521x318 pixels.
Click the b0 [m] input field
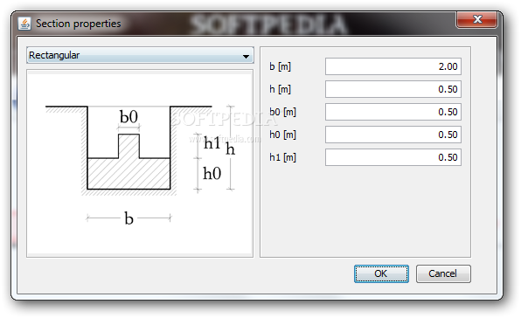coord(393,112)
